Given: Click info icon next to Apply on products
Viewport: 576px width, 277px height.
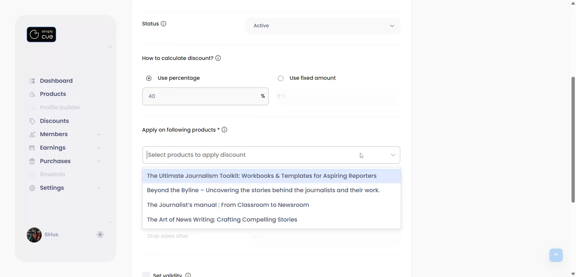Looking at the screenshot, I should click(x=224, y=130).
